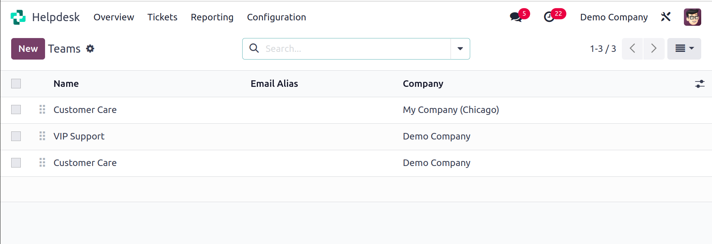Open the Configuration menu
712x244 pixels.
click(276, 17)
